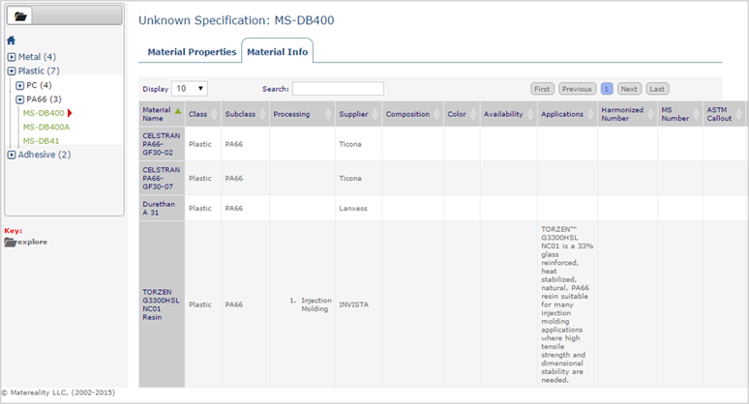Screen dimensions: 749x404
Task: Sort by MS Number column header
Action: pos(679,114)
